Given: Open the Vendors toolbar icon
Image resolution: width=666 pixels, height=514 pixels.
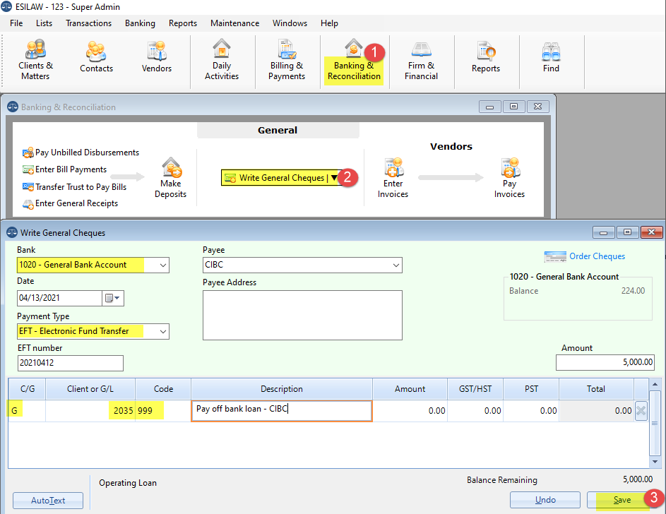Looking at the screenshot, I should 157,57.
